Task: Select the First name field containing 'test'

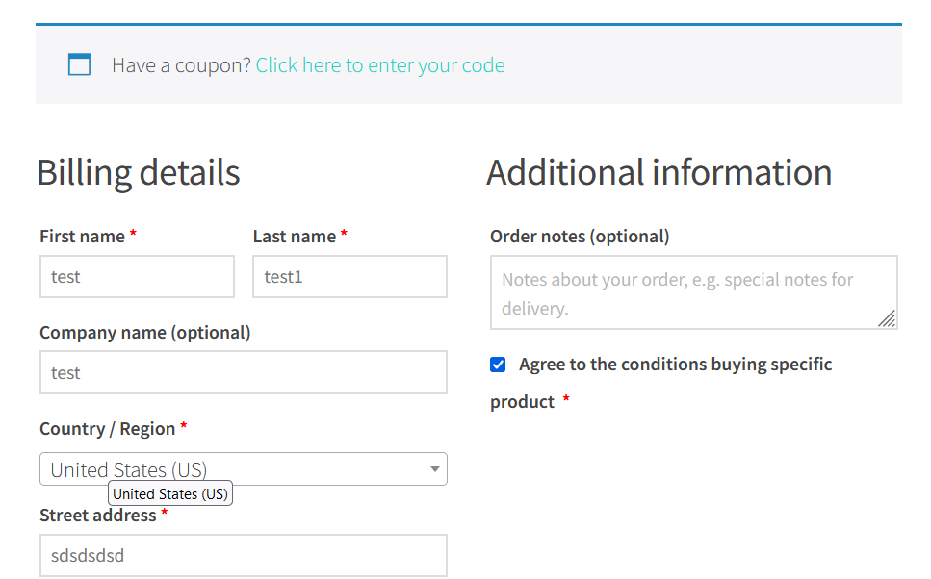Action: click(x=137, y=276)
